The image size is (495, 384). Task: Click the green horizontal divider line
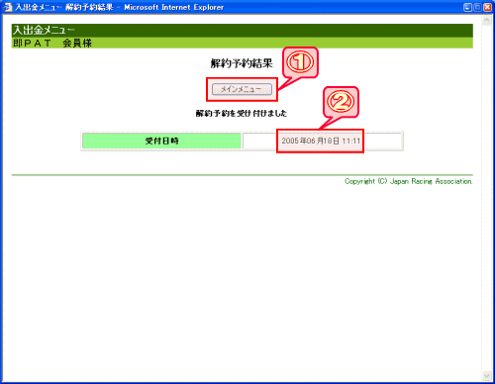point(243,175)
